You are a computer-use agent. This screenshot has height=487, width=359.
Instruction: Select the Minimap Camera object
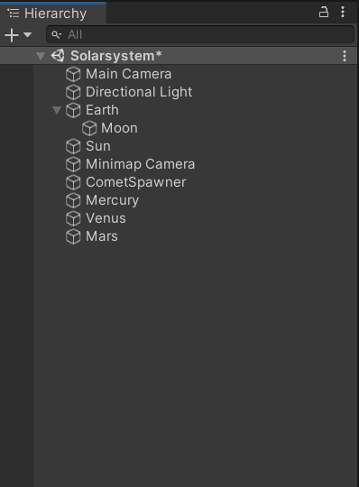[140, 164]
